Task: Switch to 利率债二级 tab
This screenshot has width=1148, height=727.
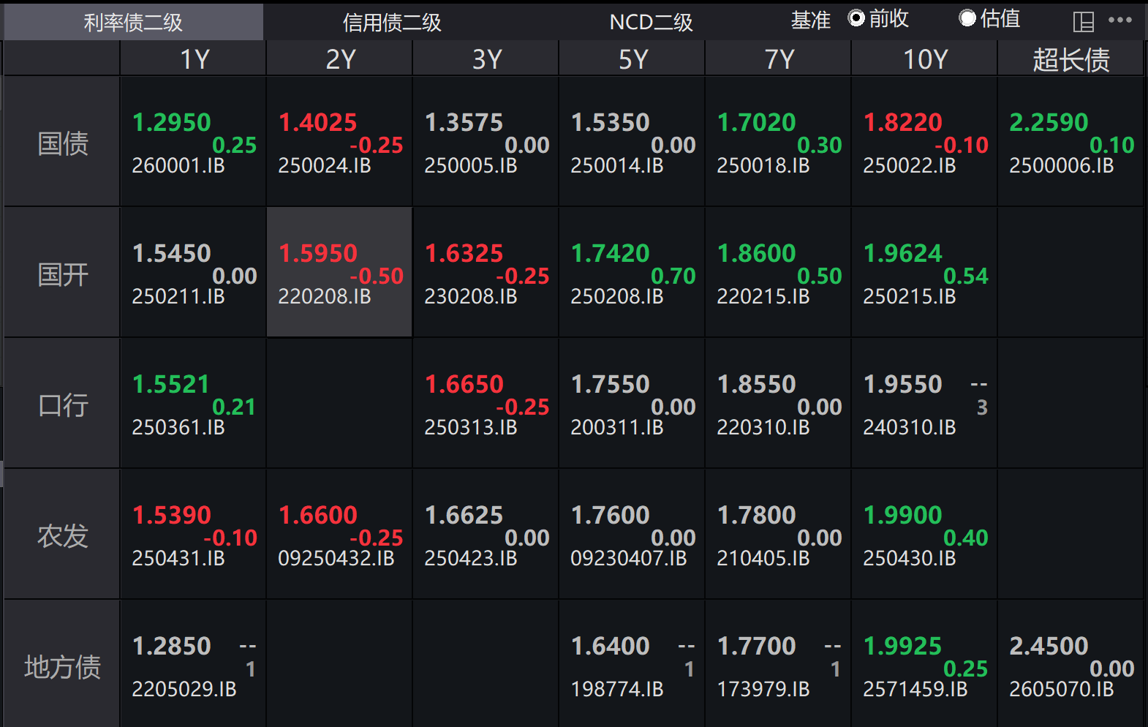Action: click(133, 23)
